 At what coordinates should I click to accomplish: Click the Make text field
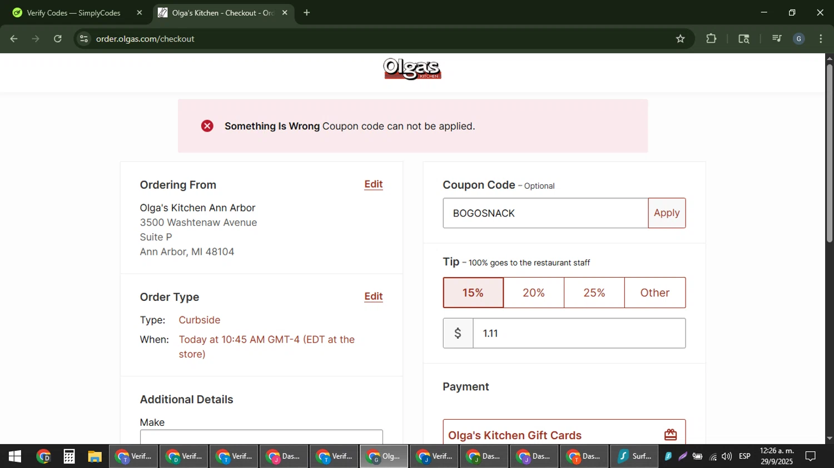pyautogui.click(x=261, y=437)
